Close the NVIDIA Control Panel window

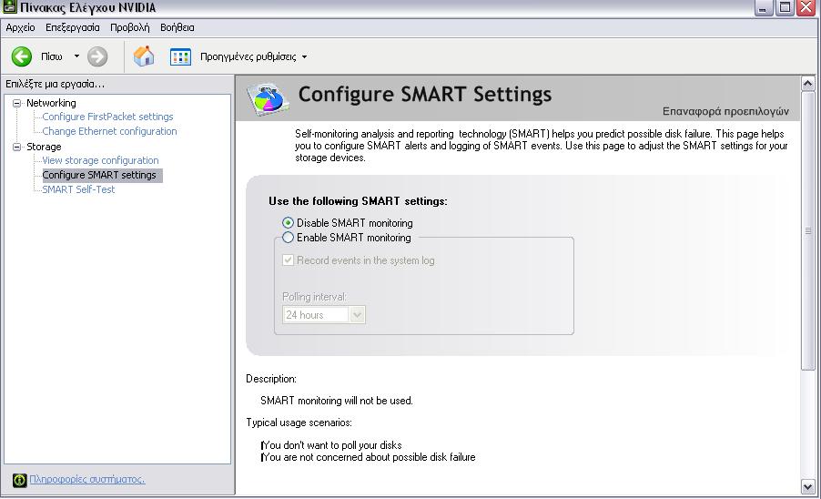coord(806,7)
